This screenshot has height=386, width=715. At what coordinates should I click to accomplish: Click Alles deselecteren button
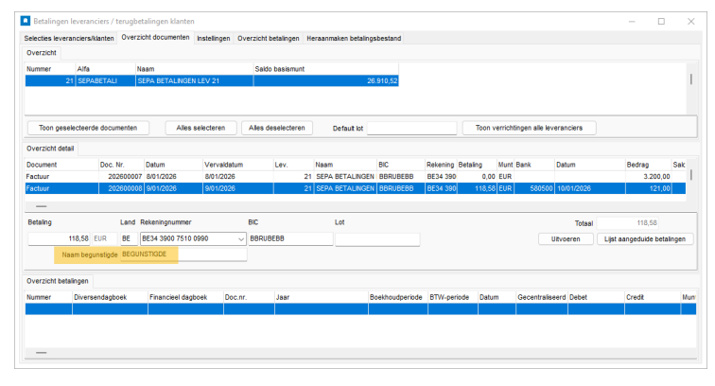277,129
